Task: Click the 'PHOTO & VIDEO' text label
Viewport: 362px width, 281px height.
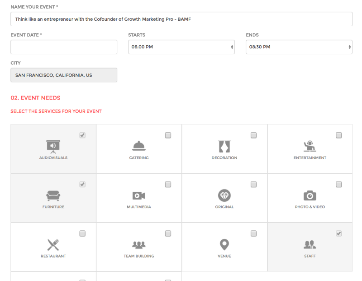Action: pyautogui.click(x=310, y=207)
